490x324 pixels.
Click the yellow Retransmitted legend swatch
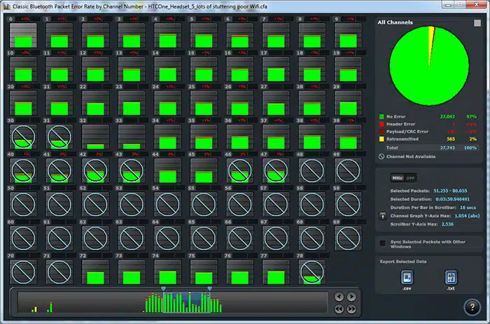point(381,140)
